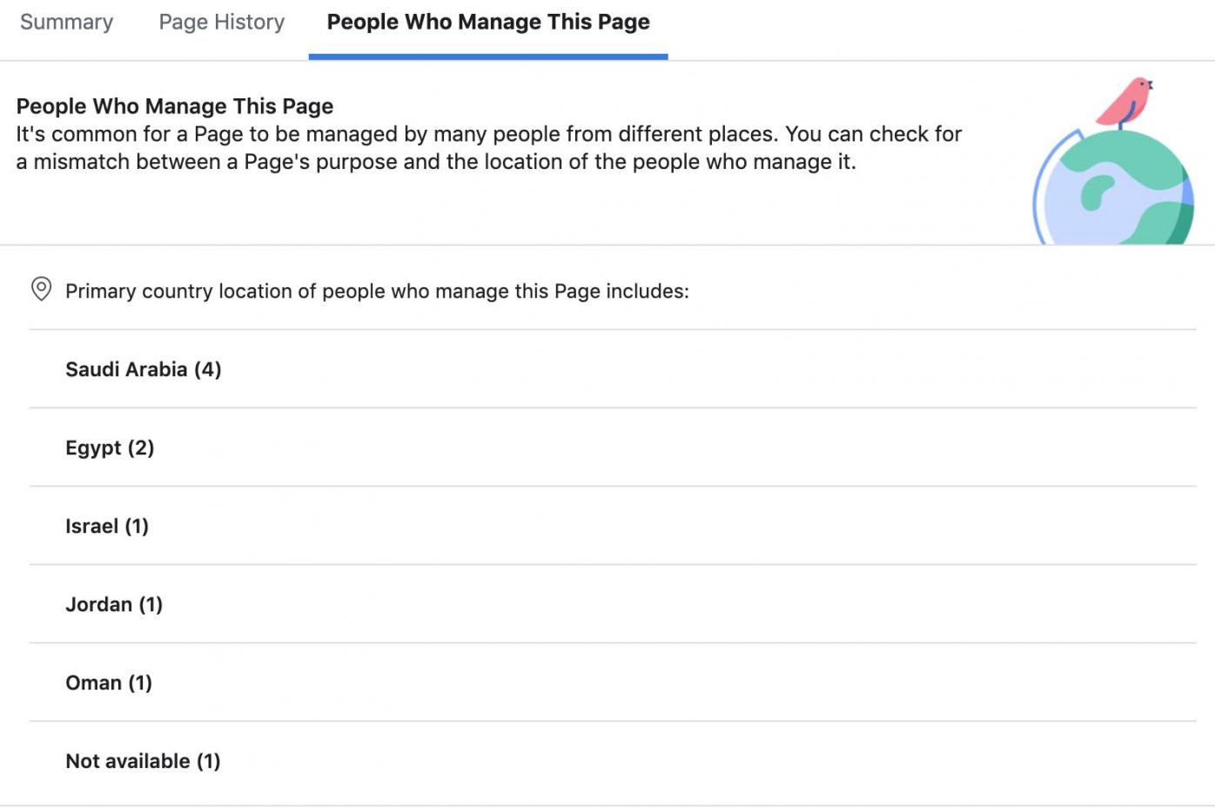
Task: Switch to the Page History tab
Action: 221,22
